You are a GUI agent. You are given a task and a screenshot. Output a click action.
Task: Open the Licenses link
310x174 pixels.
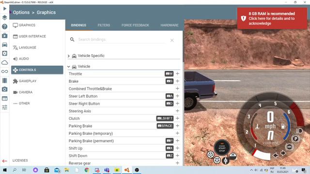pyautogui.click(x=20, y=160)
